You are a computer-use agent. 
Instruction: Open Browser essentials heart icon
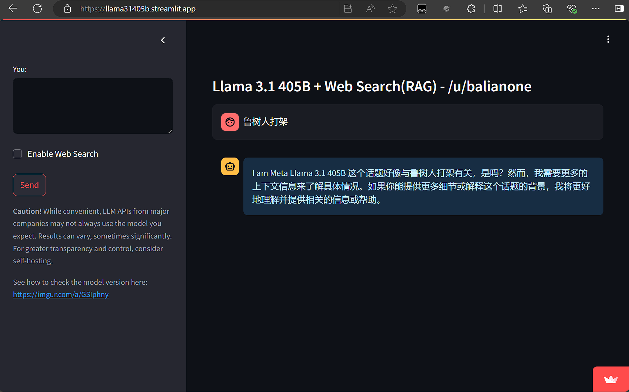coord(572,9)
